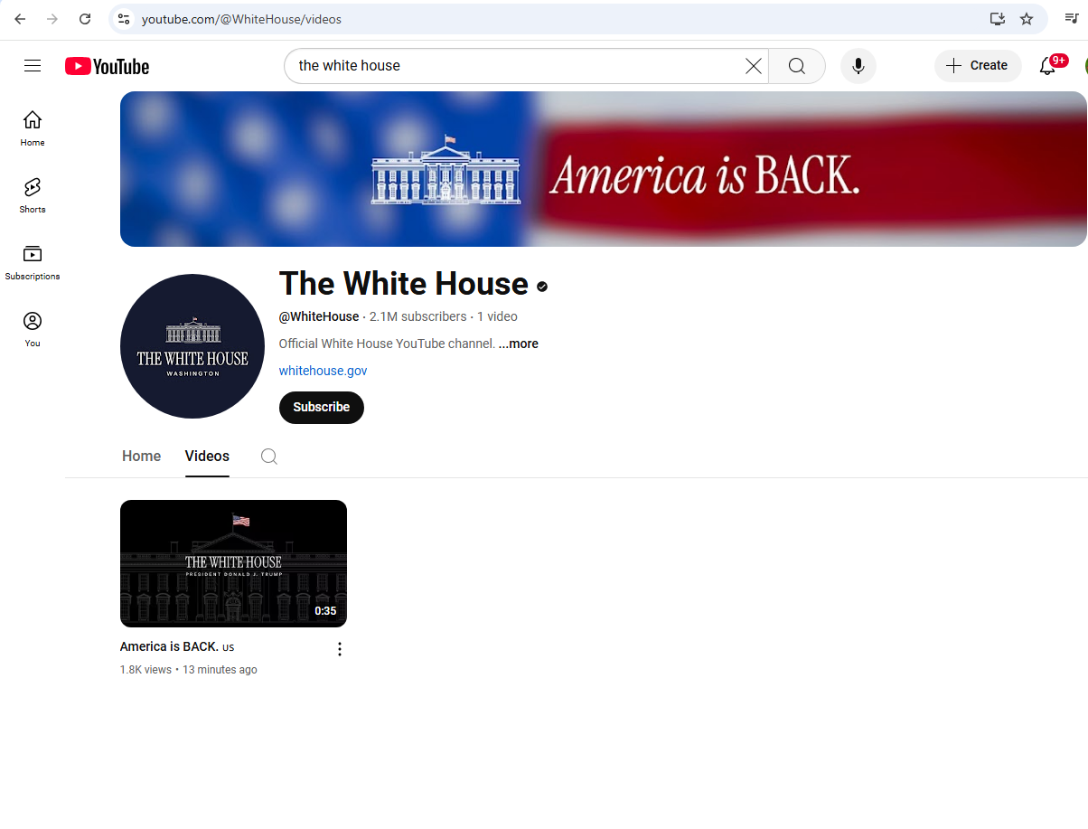This screenshot has height=829, width=1088.
Task: Bookmark this page with the star icon
Action: click(x=1027, y=19)
